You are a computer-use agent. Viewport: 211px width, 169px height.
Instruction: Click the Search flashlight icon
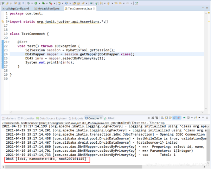(83, 3)
